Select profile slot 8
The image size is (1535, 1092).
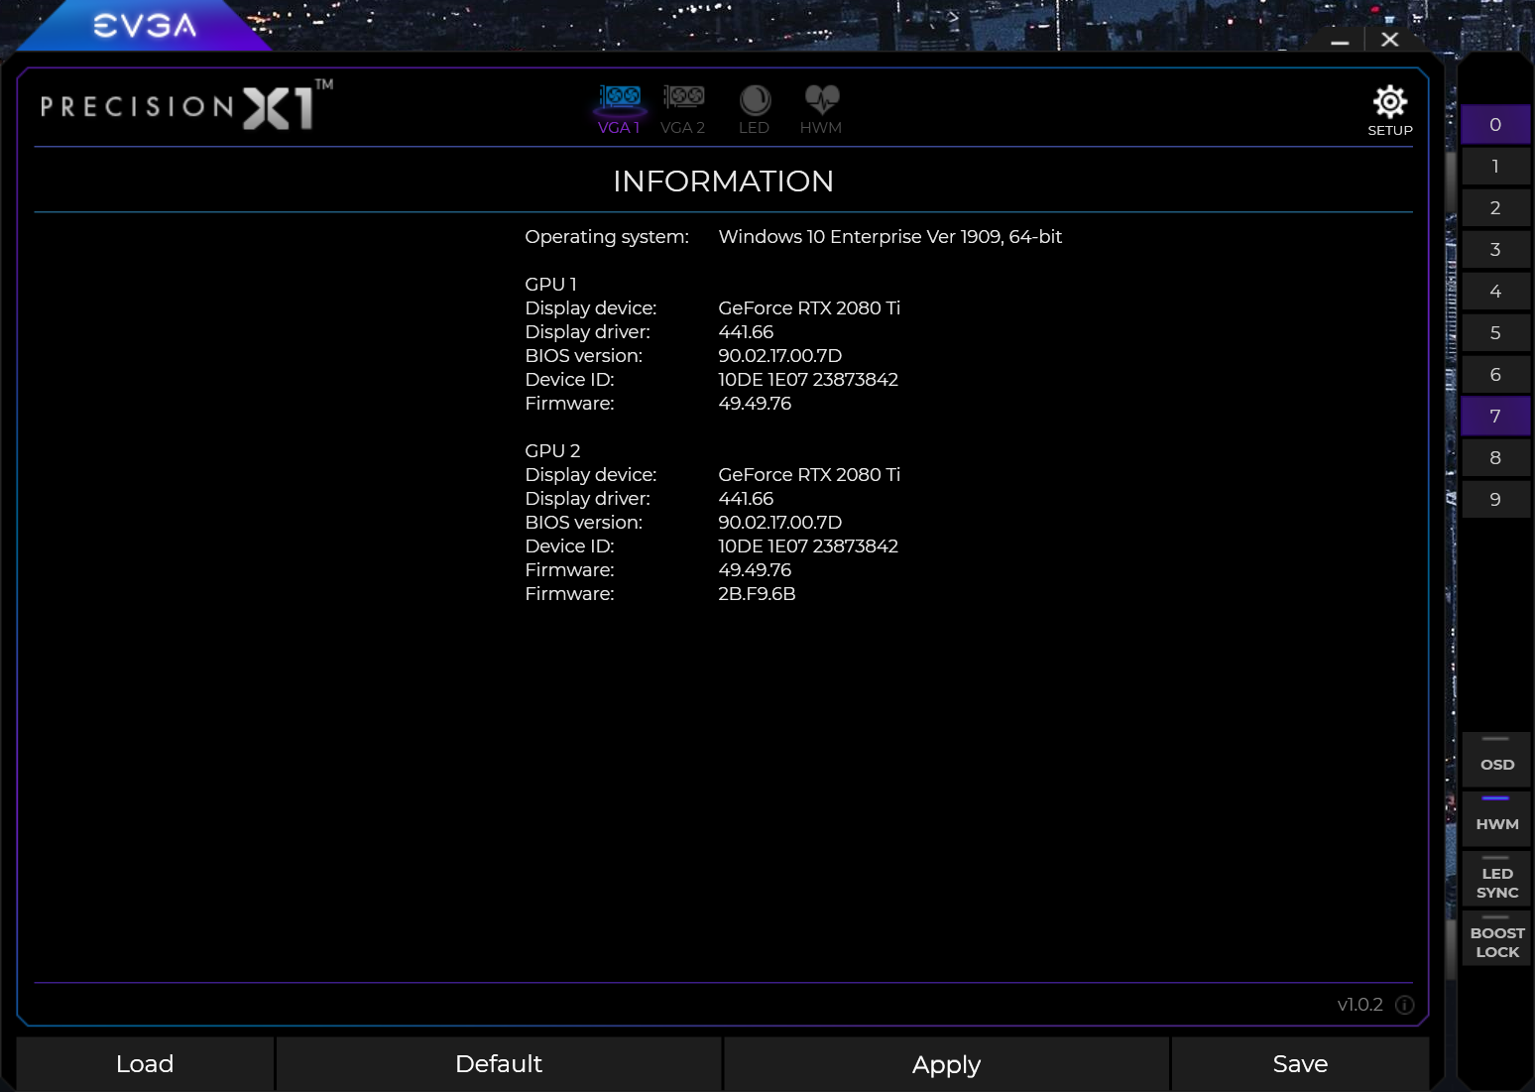click(1495, 458)
